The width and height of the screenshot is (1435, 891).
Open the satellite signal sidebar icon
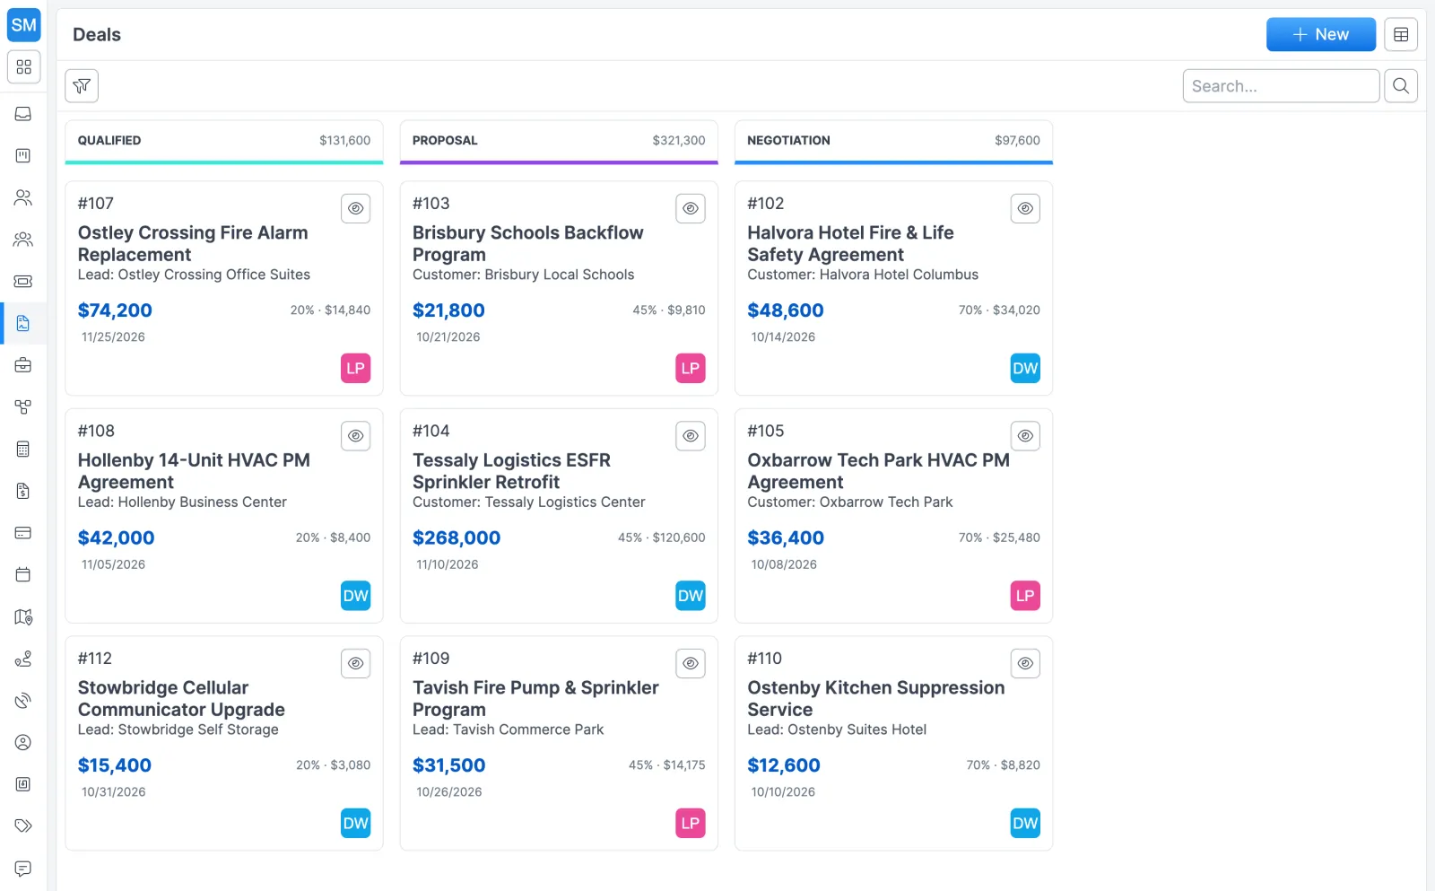[23, 700]
